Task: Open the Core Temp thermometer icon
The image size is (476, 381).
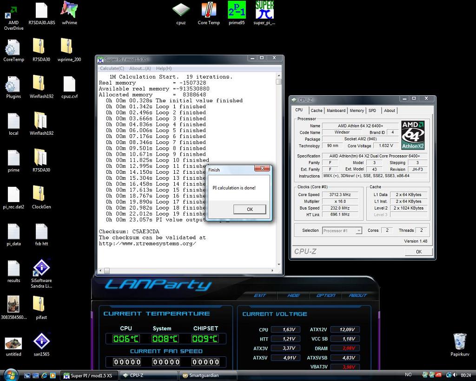Action: 209,13
